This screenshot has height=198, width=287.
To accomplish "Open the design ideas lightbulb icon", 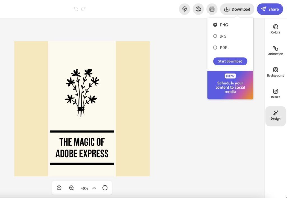I will [184, 9].
